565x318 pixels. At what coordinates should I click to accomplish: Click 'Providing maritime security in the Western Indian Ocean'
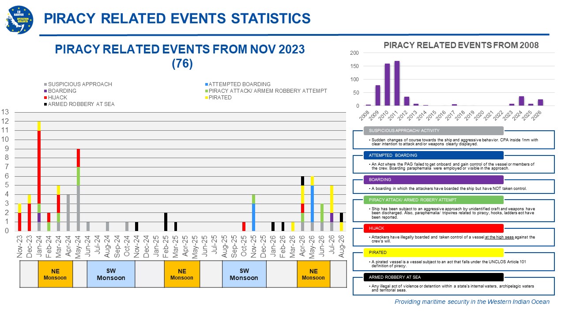[x=472, y=302]
